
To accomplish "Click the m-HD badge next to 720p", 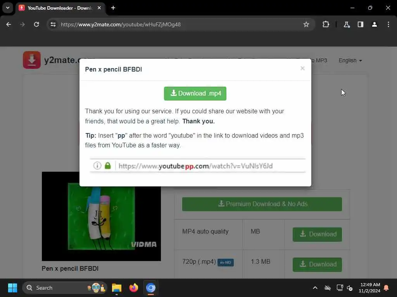I will pyautogui.click(x=226, y=263).
